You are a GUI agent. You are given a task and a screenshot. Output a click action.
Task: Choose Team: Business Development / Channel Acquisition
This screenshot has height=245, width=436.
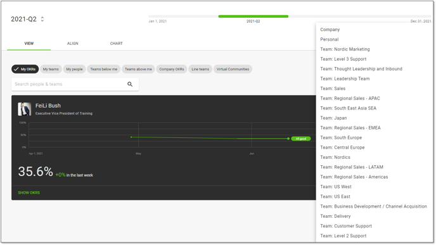pyautogui.click(x=375, y=206)
